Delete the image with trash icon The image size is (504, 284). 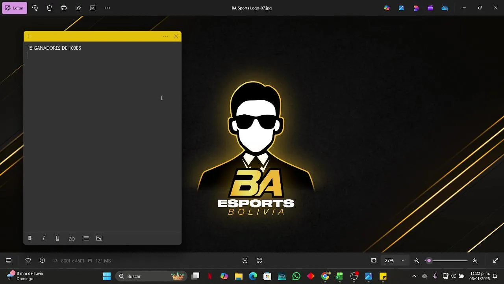49,8
